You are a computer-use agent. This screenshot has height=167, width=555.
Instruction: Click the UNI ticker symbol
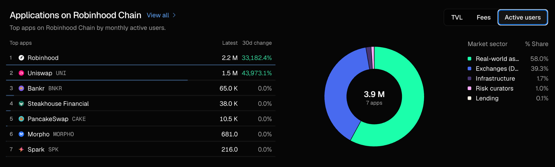tap(61, 73)
